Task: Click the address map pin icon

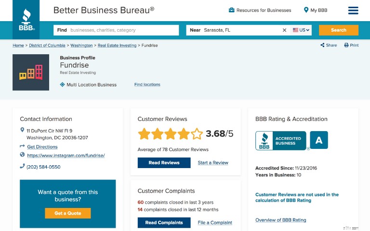Action: click(x=22, y=130)
